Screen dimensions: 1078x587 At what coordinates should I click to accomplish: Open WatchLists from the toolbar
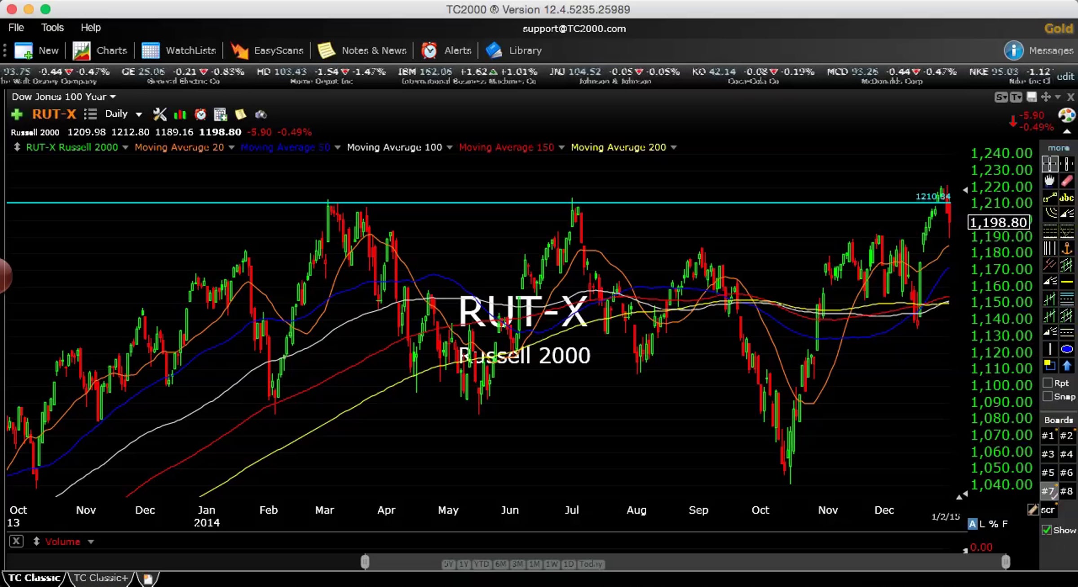coord(178,50)
